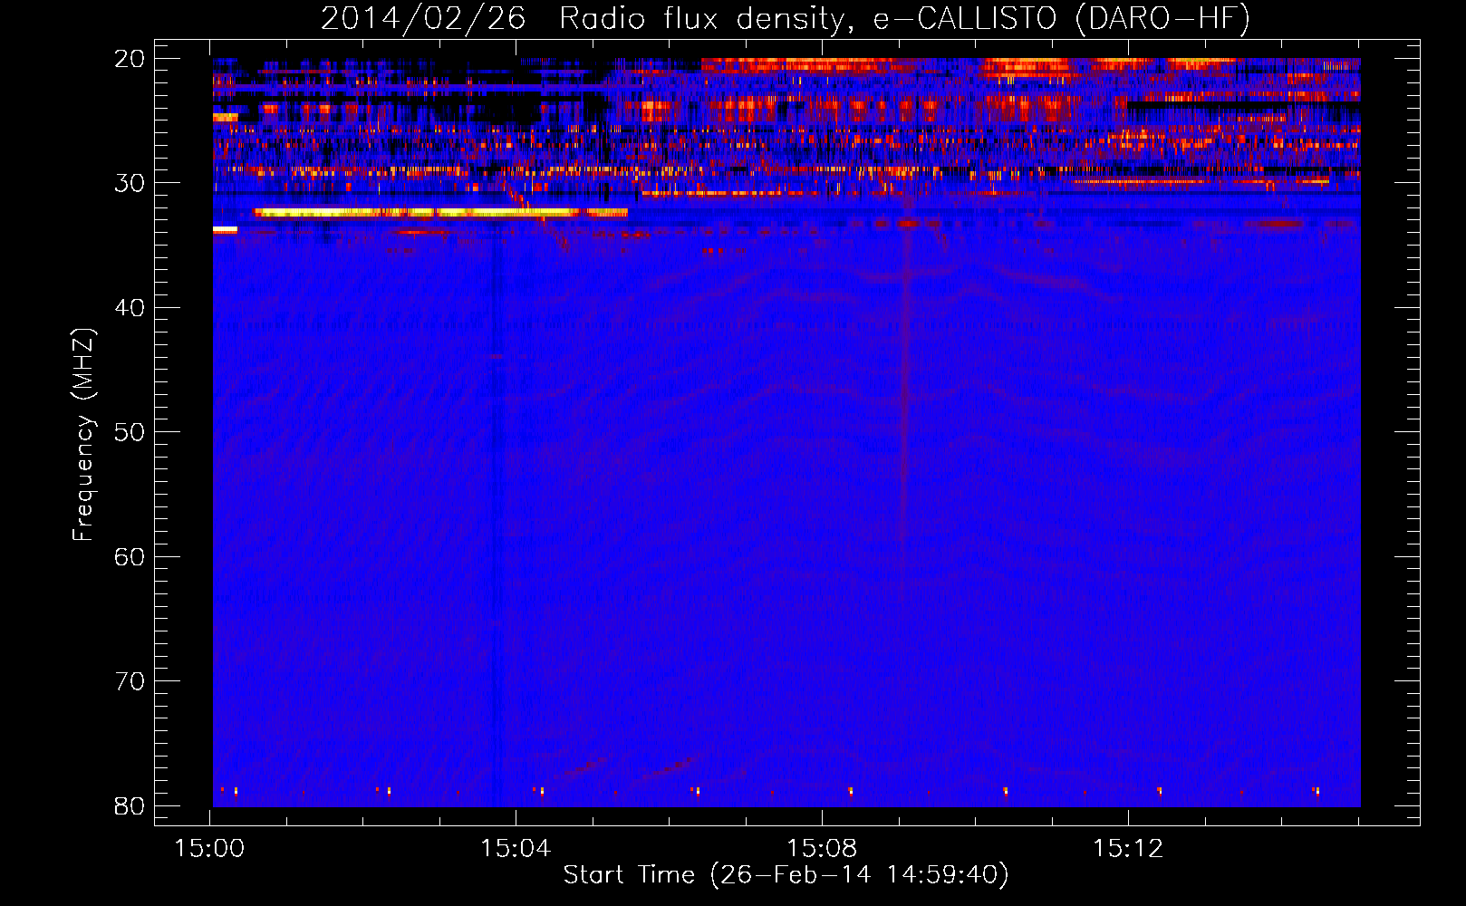Click the 15:08 time tick label
The height and width of the screenshot is (906, 1466).
pyautogui.click(x=822, y=849)
